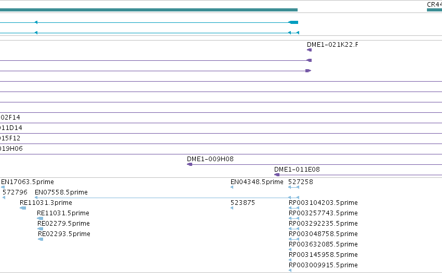This screenshot has height=273, width=442.
Task: Open the RE02293.5prime feature
Action: (41, 239)
